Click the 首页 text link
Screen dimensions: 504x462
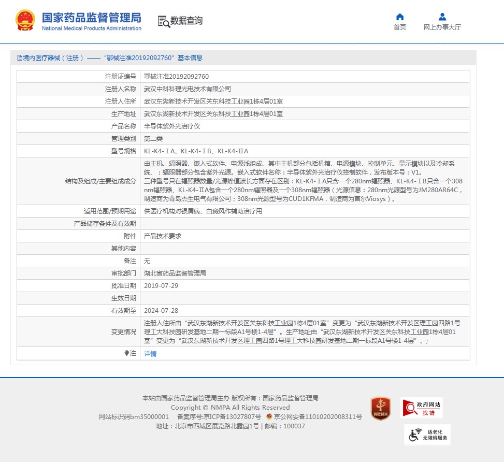400,27
